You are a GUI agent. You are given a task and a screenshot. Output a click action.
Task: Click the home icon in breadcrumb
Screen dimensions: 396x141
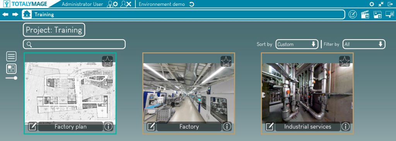(x=27, y=14)
